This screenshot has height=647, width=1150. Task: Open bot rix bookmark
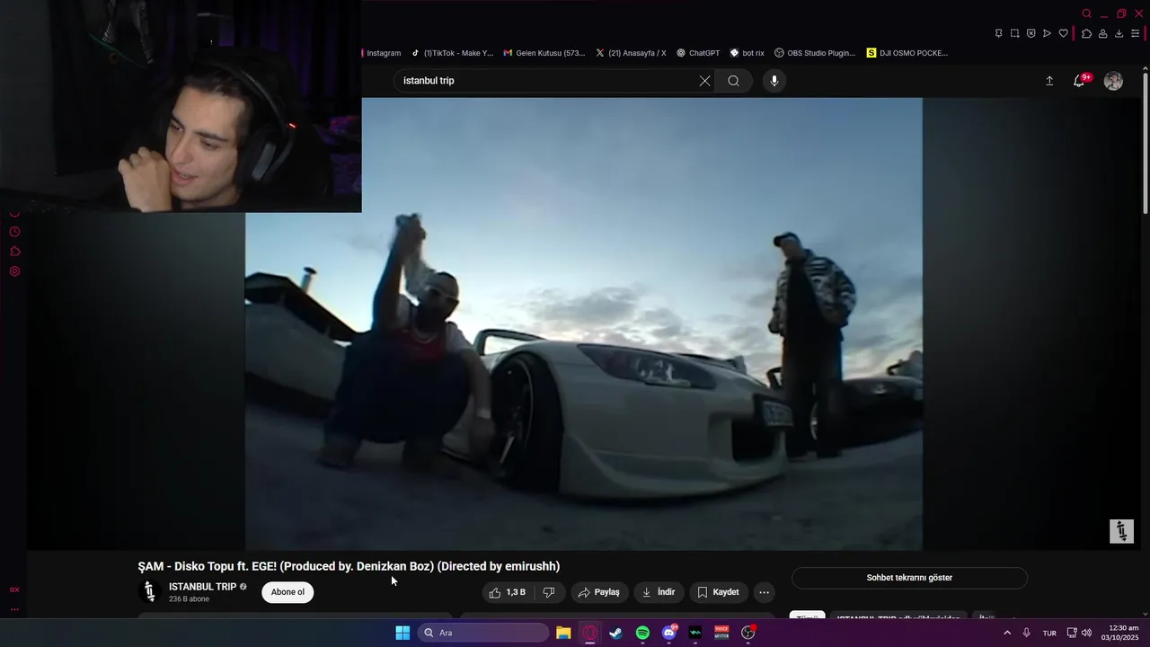747,53
